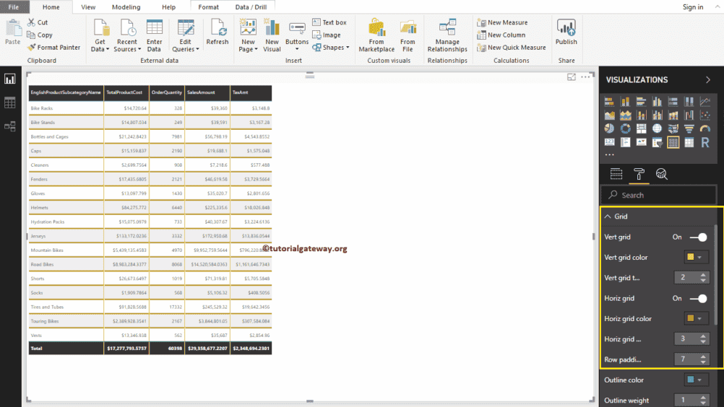
Task: Select the gauge visual
Action: click(x=705, y=128)
